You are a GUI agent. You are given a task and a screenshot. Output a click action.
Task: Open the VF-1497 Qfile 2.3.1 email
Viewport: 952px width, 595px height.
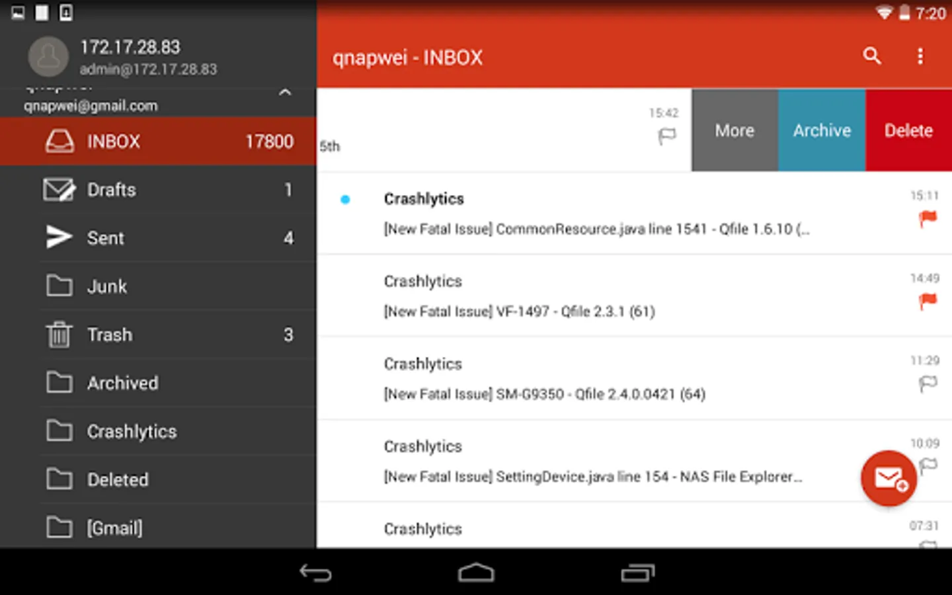click(634, 296)
